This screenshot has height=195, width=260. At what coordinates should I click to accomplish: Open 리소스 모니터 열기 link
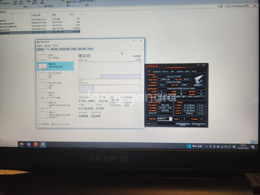point(61,124)
